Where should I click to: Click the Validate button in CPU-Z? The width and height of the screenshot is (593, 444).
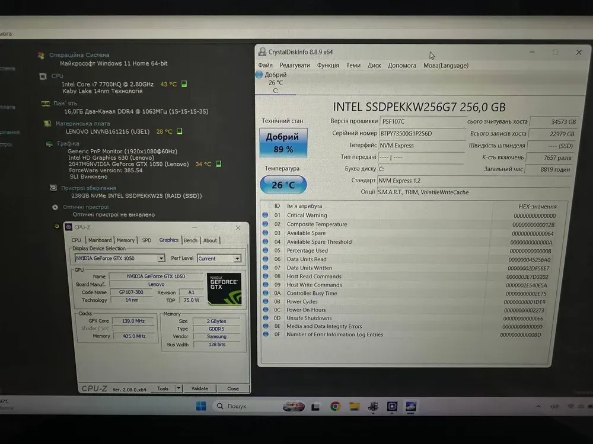(x=200, y=389)
